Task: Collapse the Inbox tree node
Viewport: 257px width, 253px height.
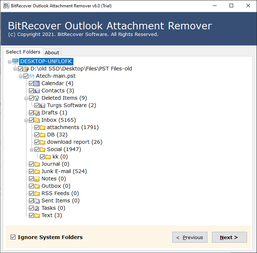Action: [26, 120]
